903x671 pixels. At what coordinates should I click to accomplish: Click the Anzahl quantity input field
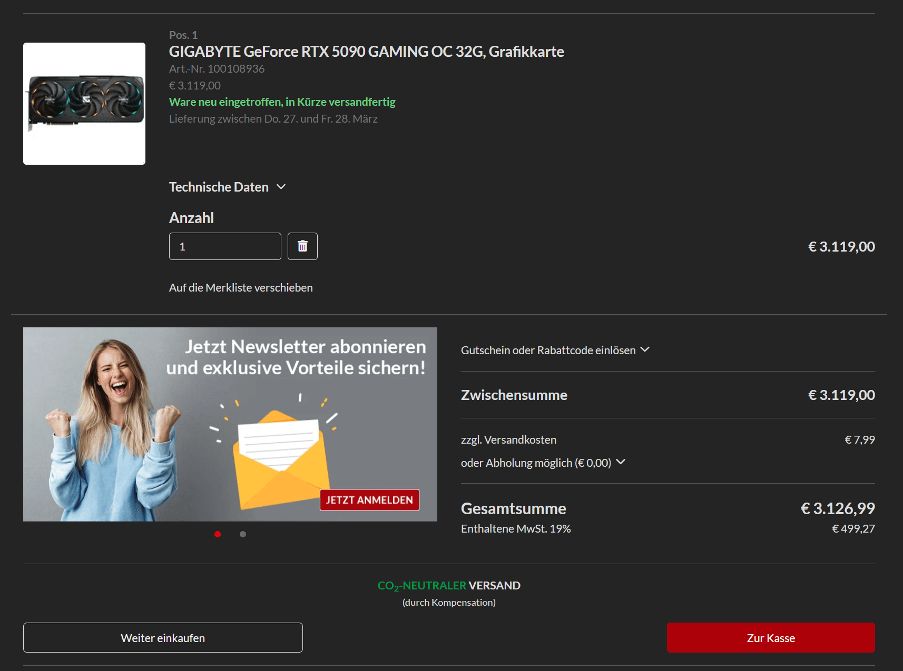(225, 246)
